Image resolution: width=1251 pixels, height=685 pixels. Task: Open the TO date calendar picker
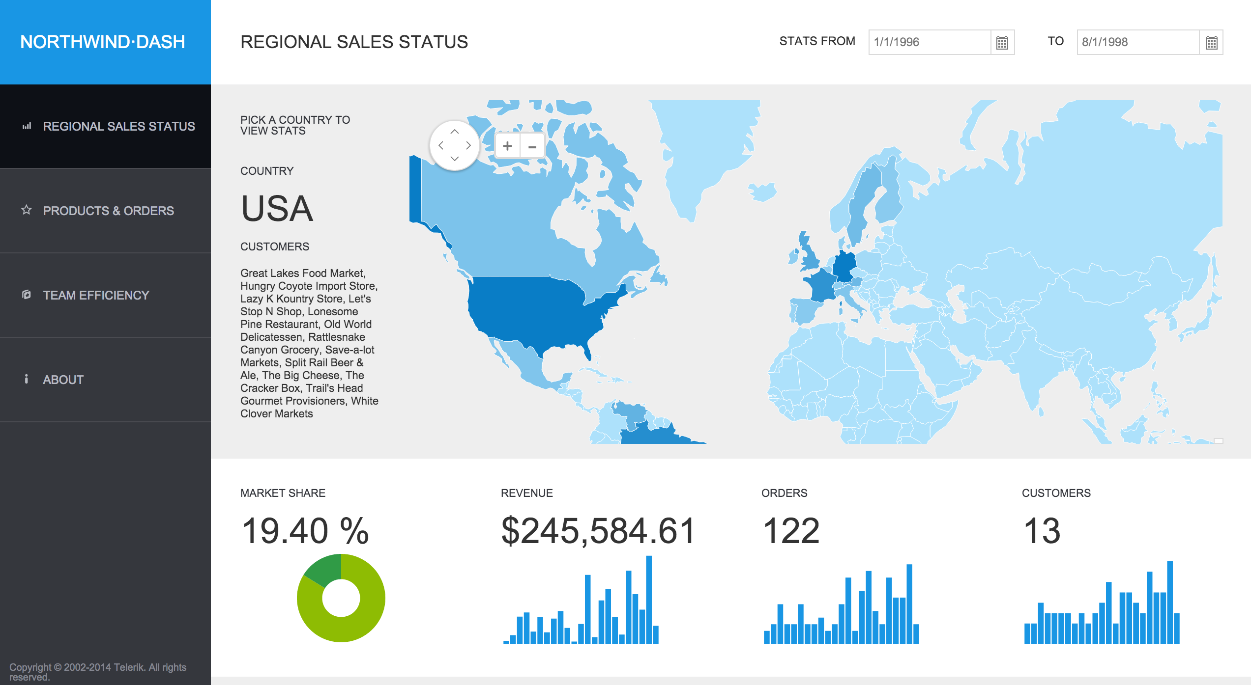(x=1211, y=43)
